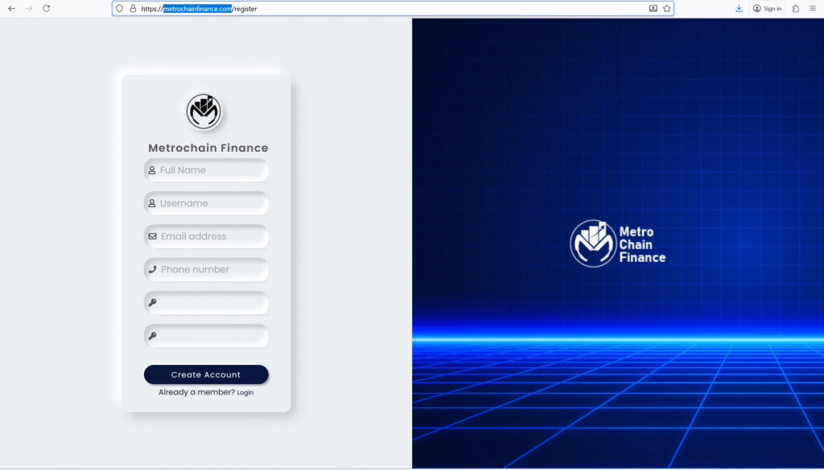824x470 pixels.
Task: Show site info via padlock icon
Action: tap(133, 8)
